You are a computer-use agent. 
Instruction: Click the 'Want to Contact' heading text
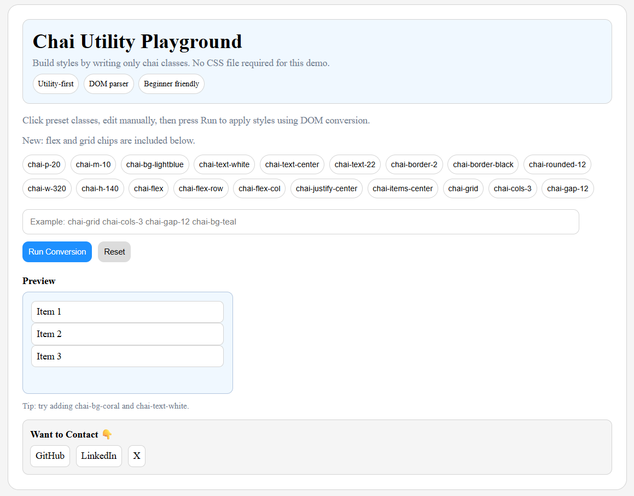65,435
